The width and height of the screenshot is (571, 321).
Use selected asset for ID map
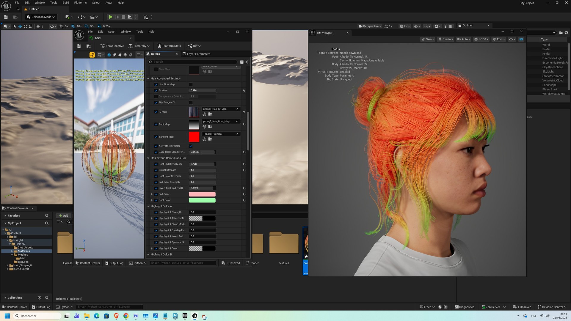(x=204, y=114)
